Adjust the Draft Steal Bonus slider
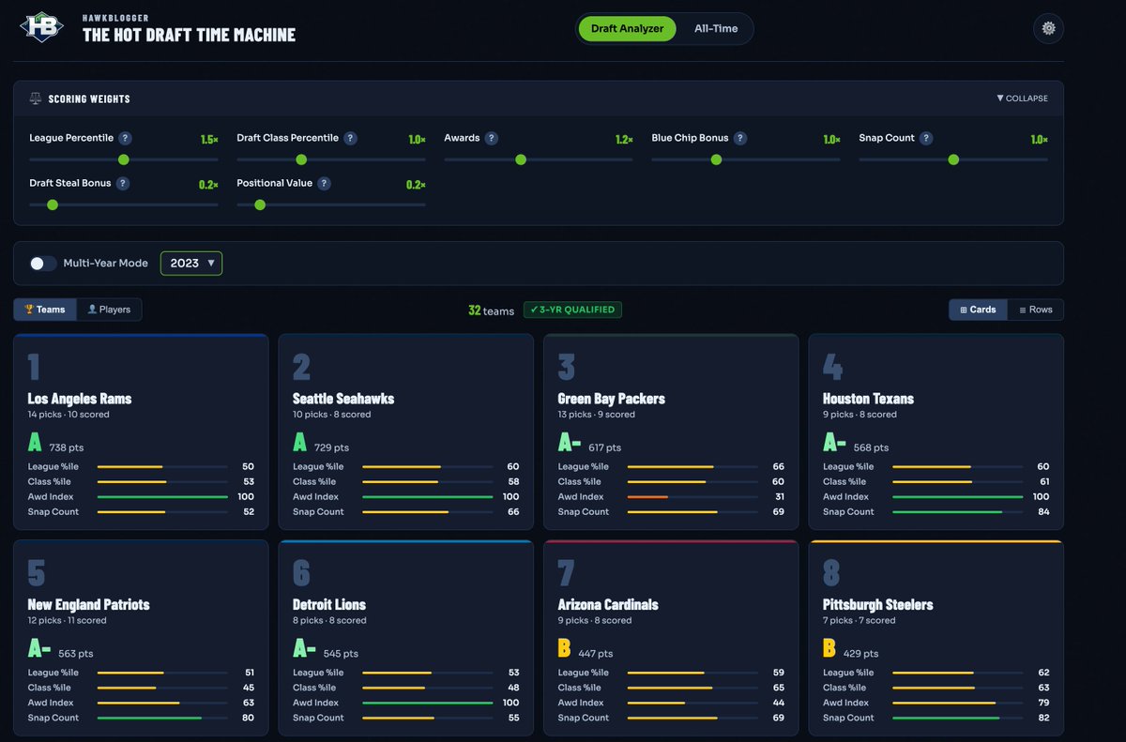Viewport: 1126px width, 742px height. tap(124, 204)
